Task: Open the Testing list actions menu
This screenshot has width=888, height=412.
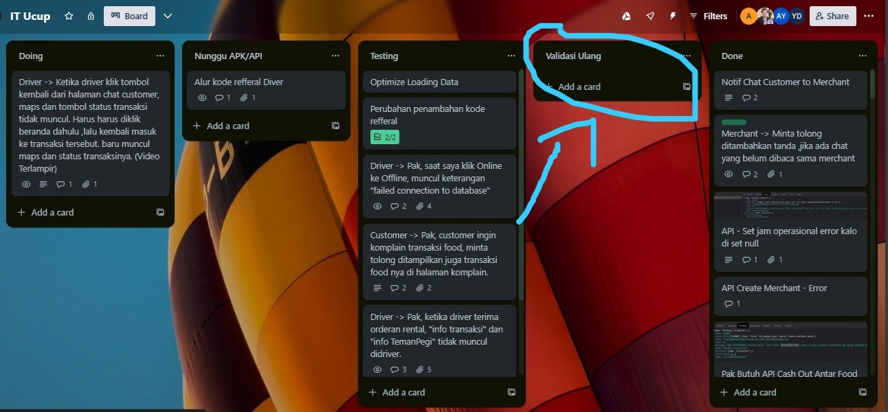Action: click(x=511, y=56)
